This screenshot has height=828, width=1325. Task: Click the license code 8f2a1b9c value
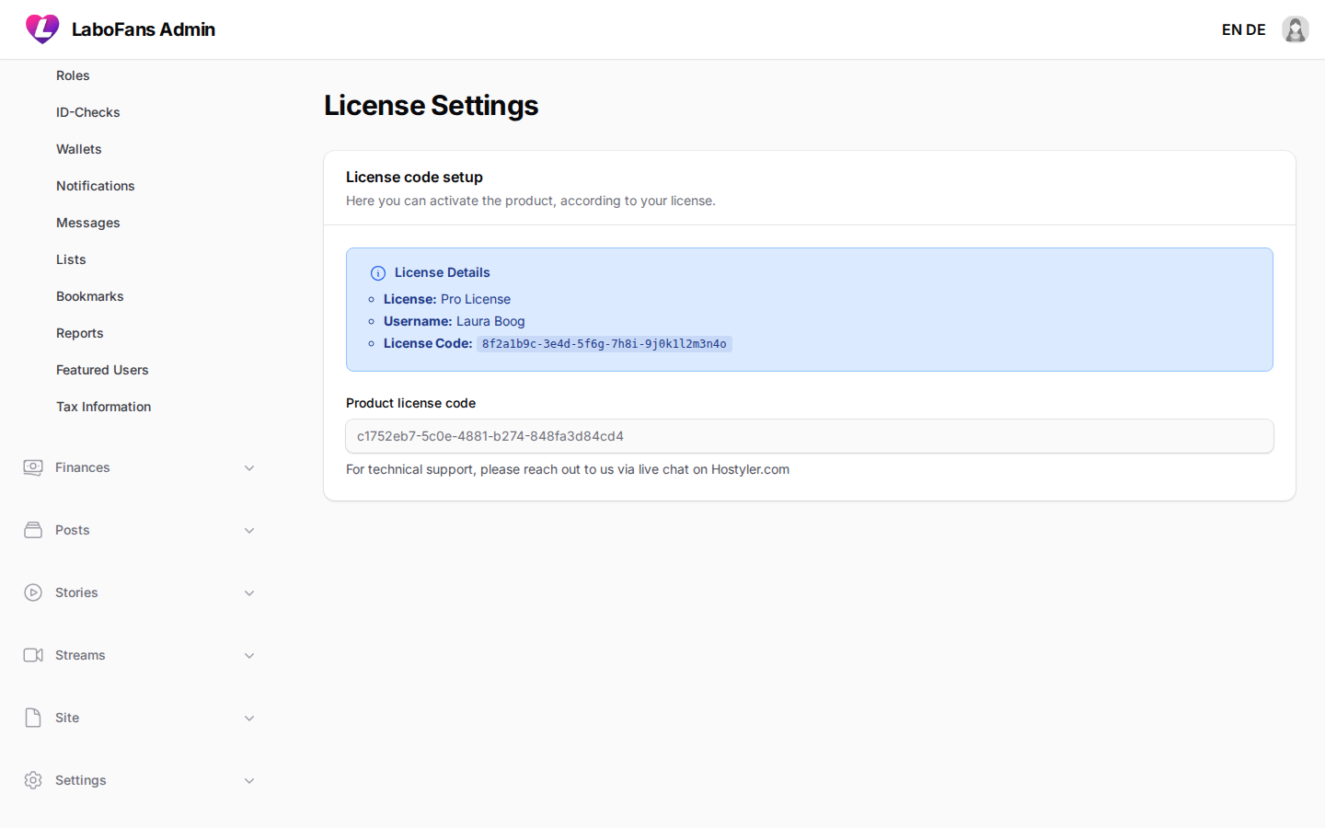(x=605, y=344)
